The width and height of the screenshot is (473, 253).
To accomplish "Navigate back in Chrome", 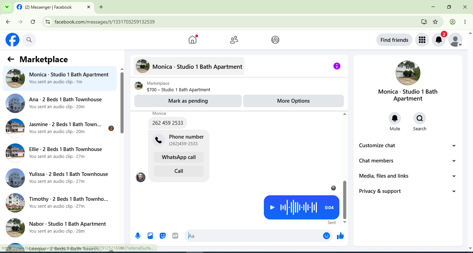I will click(8, 22).
